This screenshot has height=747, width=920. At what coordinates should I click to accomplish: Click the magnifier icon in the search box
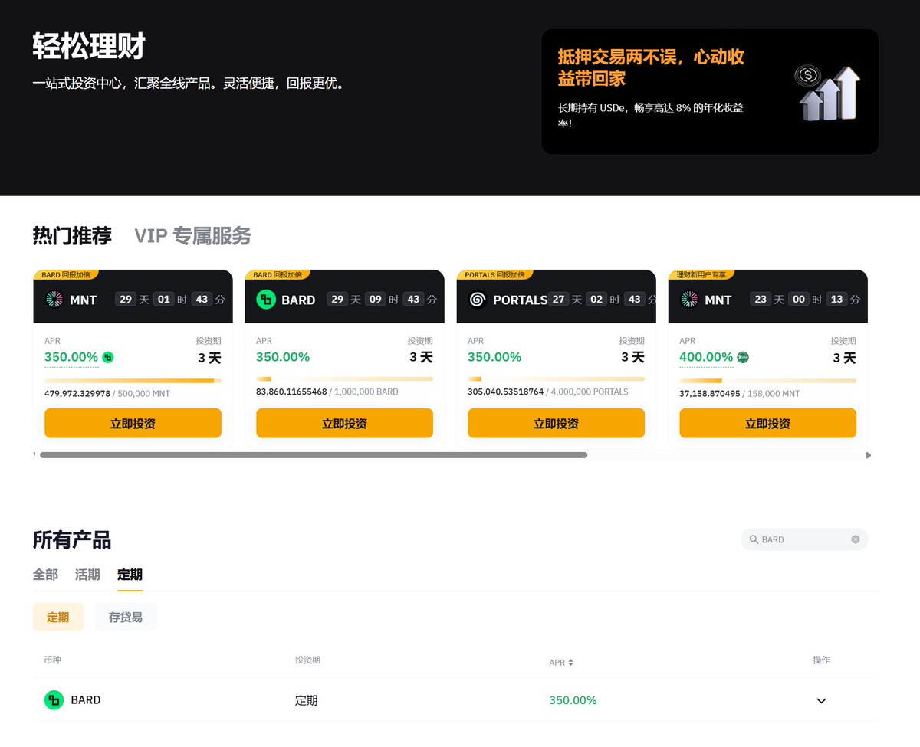754,539
